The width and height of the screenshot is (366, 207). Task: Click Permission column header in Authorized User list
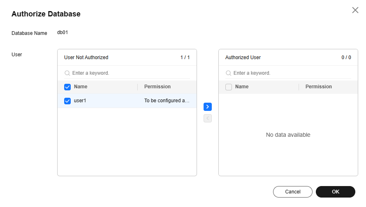click(x=319, y=87)
